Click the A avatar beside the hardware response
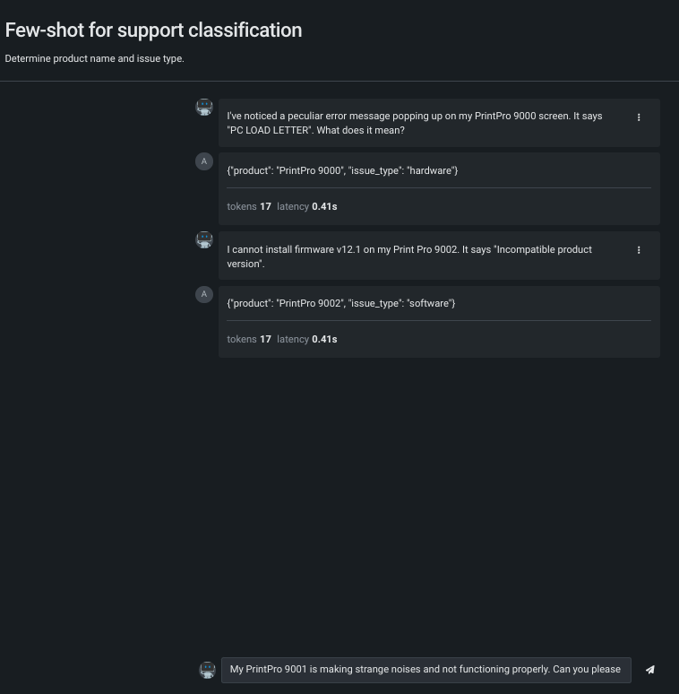This screenshot has height=694, width=679. 204,161
